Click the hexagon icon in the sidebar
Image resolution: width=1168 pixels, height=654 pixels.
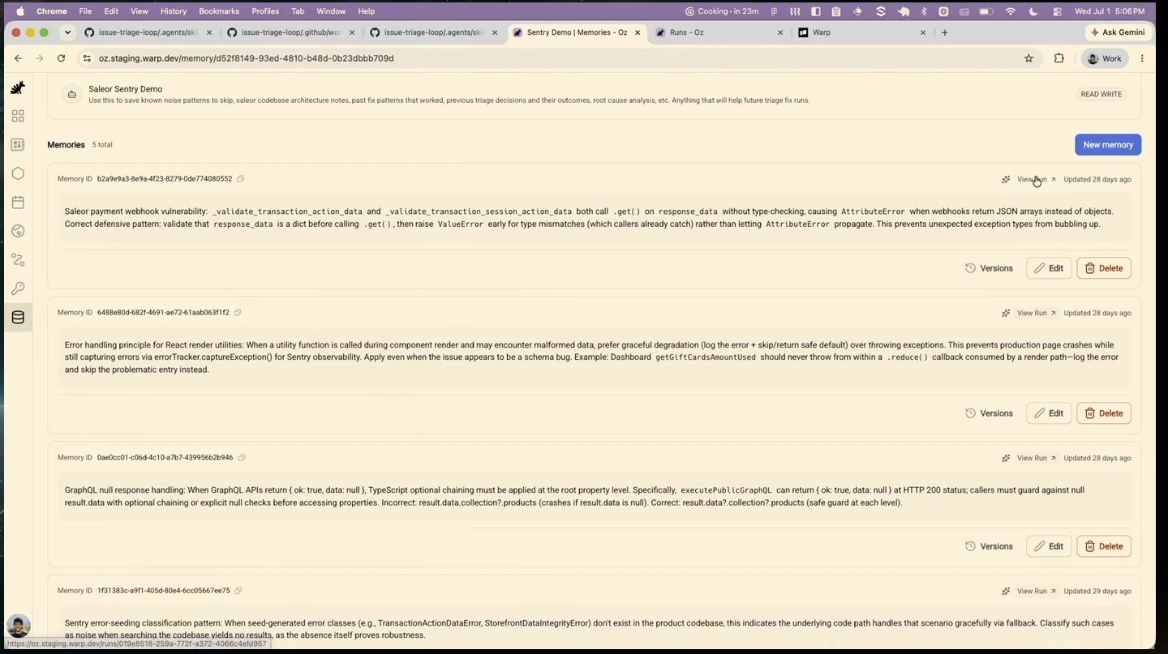click(x=18, y=173)
